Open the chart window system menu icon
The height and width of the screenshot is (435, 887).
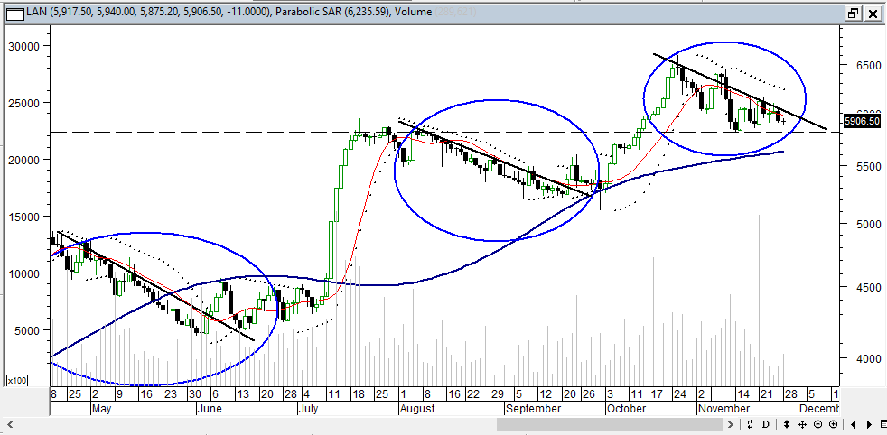(x=14, y=13)
